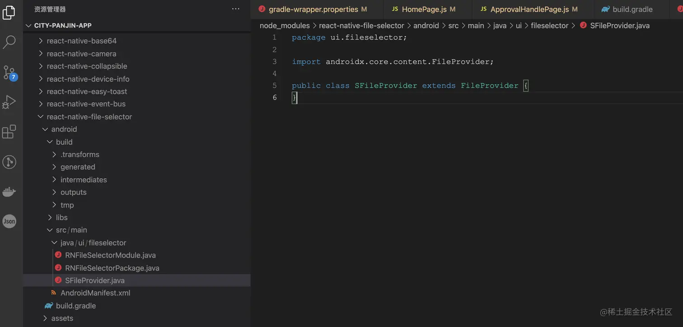Screen dimensions: 683x327
Task: Open AndroidManifest.xml file
Action: (95, 293)
